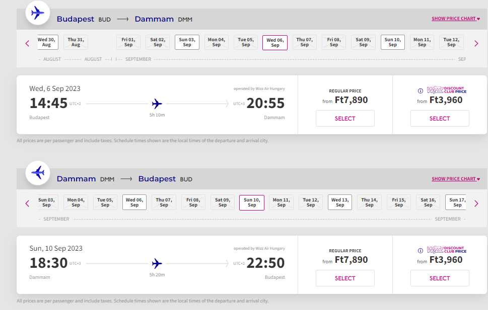Select regular price for 14:45 Budapest flight
Screen dimensions: 488x310
[x=345, y=119]
